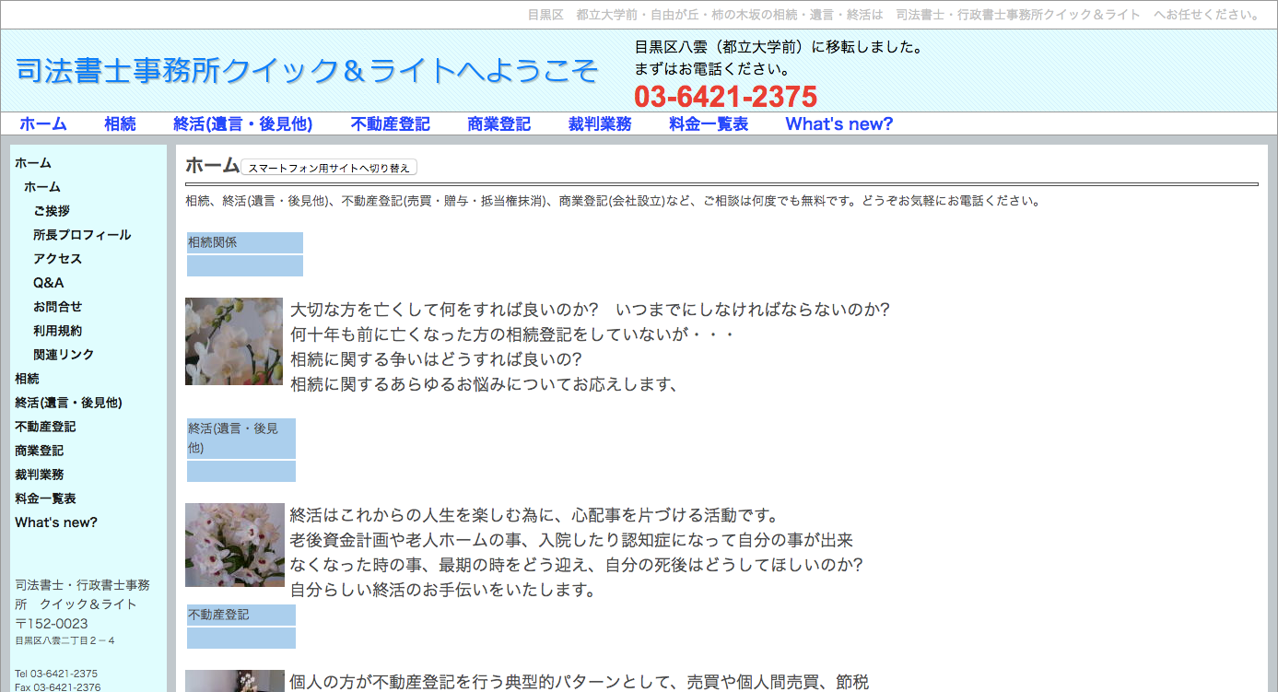Open the What's new? page
1278x692 pixels.
tap(838, 123)
